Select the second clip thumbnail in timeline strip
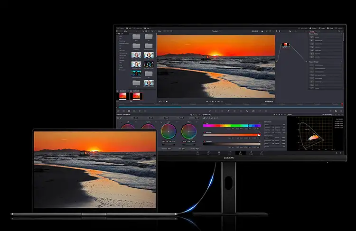This screenshot has height=231, width=356. pyautogui.click(x=137, y=95)
